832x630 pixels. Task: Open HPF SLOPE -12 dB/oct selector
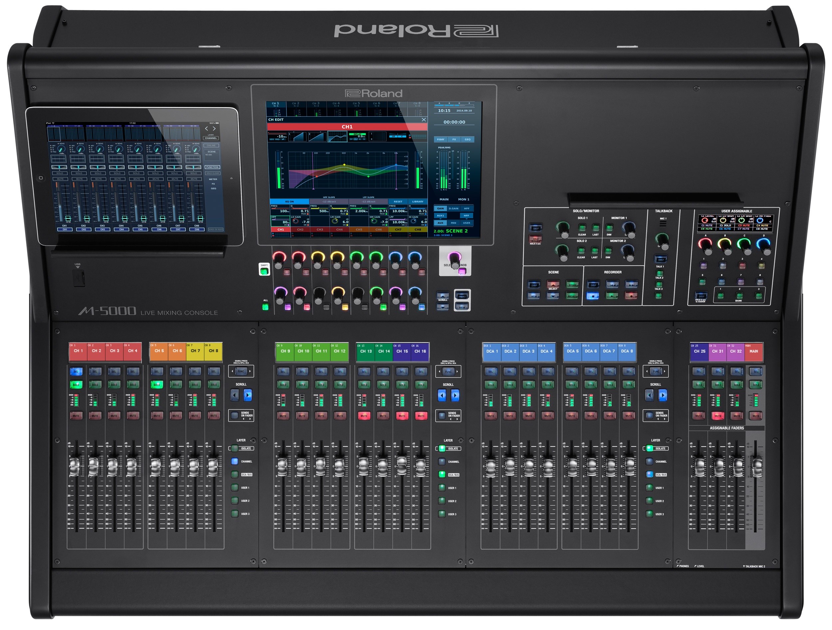pyautogui.click(x=329, y=201)
